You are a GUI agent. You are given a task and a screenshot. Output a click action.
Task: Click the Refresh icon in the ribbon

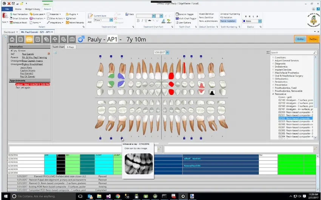[x=71, y=18]
